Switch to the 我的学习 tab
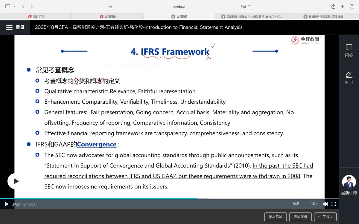 click(36, 16)
